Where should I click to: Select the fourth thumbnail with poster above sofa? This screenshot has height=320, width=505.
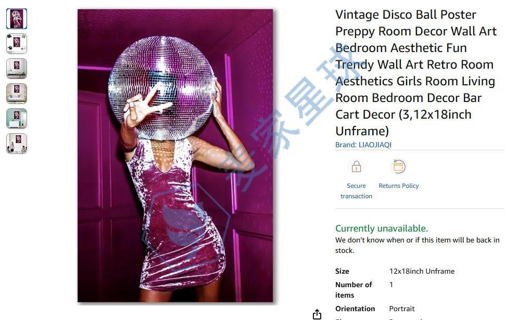tap(17, 93)
